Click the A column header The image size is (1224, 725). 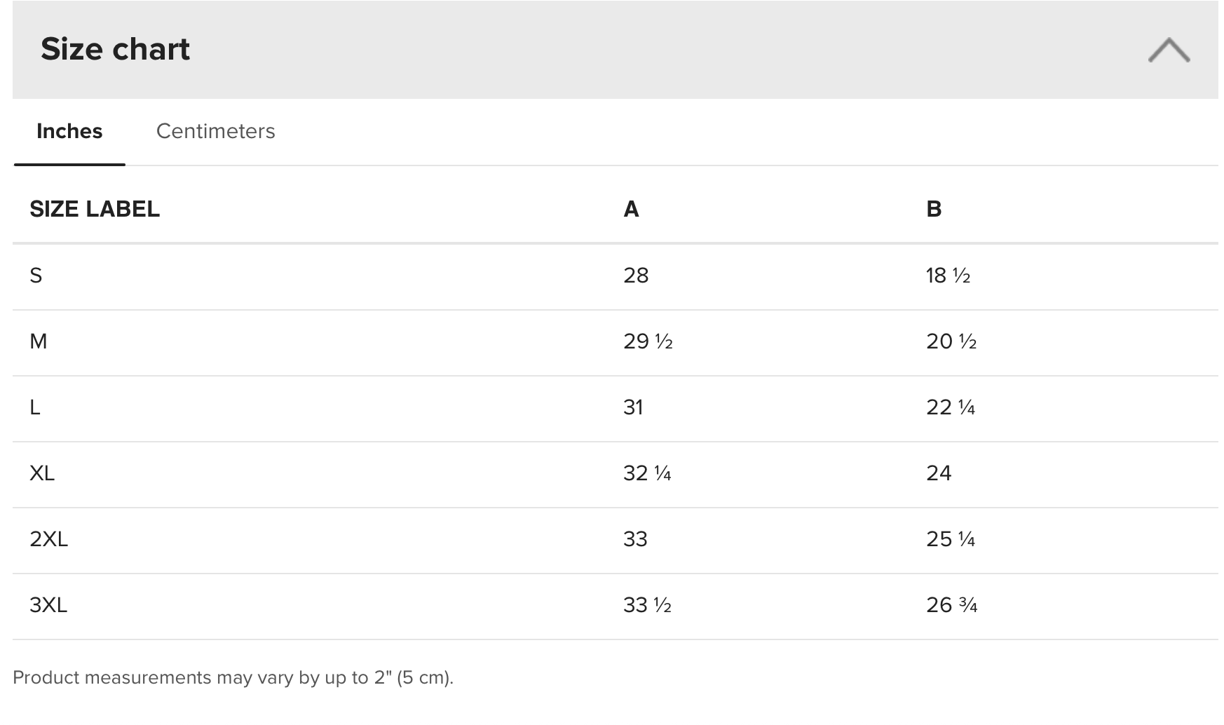[631, 209]
